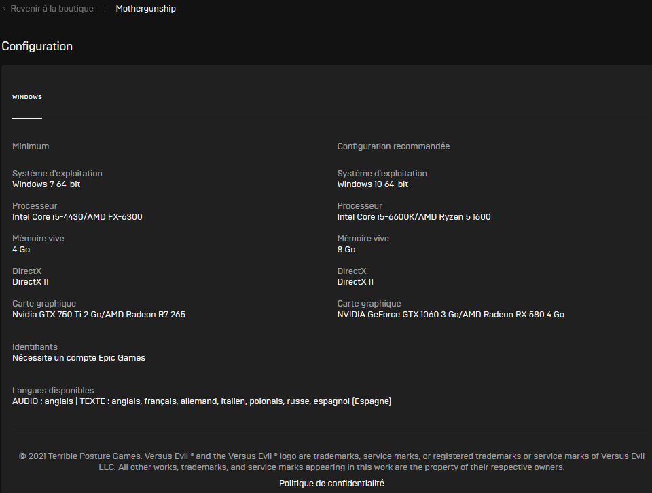This screenshot has width=652, height=493.
Task: Select the text Windows 7 64-bit
Action: pos(46,184)
